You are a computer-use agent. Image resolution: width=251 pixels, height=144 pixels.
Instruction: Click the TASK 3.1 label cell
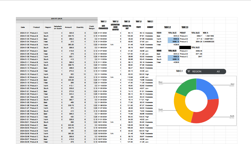(179, 71)
